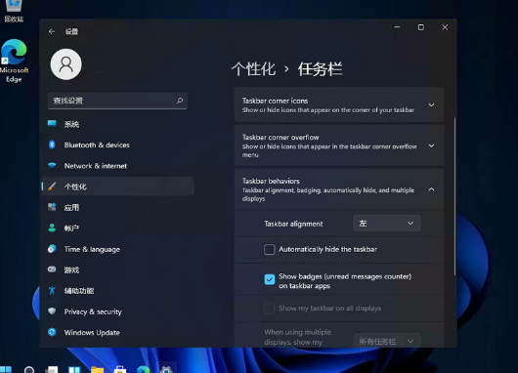Click the Taskbar alignment label
The width and height of the screenshot is (518, 373).
tap(293, 224)
